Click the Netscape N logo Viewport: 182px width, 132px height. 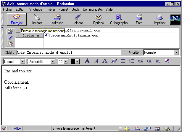click(x=175, y=19)
